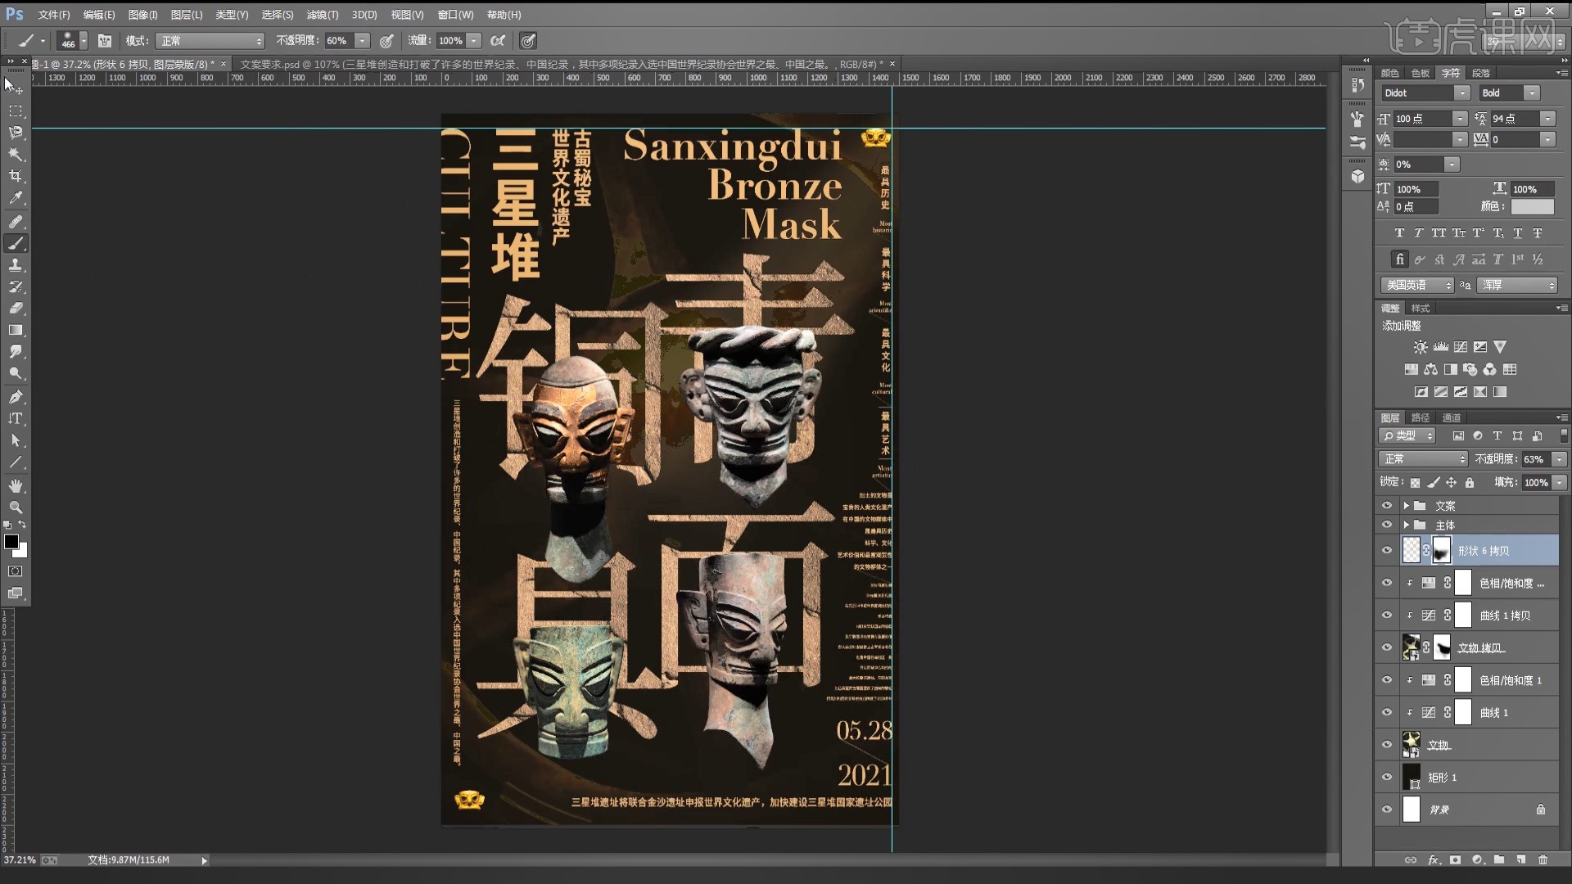Viewport: 1572px width, 884px height.
Task: Select the Brush tool in toolbox
Action: tap(15, 243)
